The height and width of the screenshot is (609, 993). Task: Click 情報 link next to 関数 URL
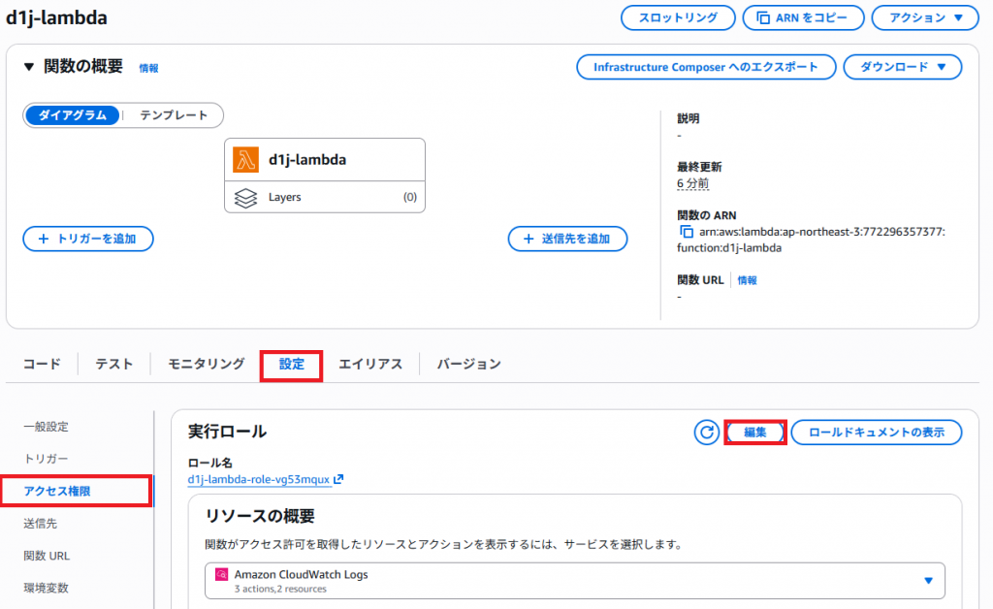(x=747, y=280)
